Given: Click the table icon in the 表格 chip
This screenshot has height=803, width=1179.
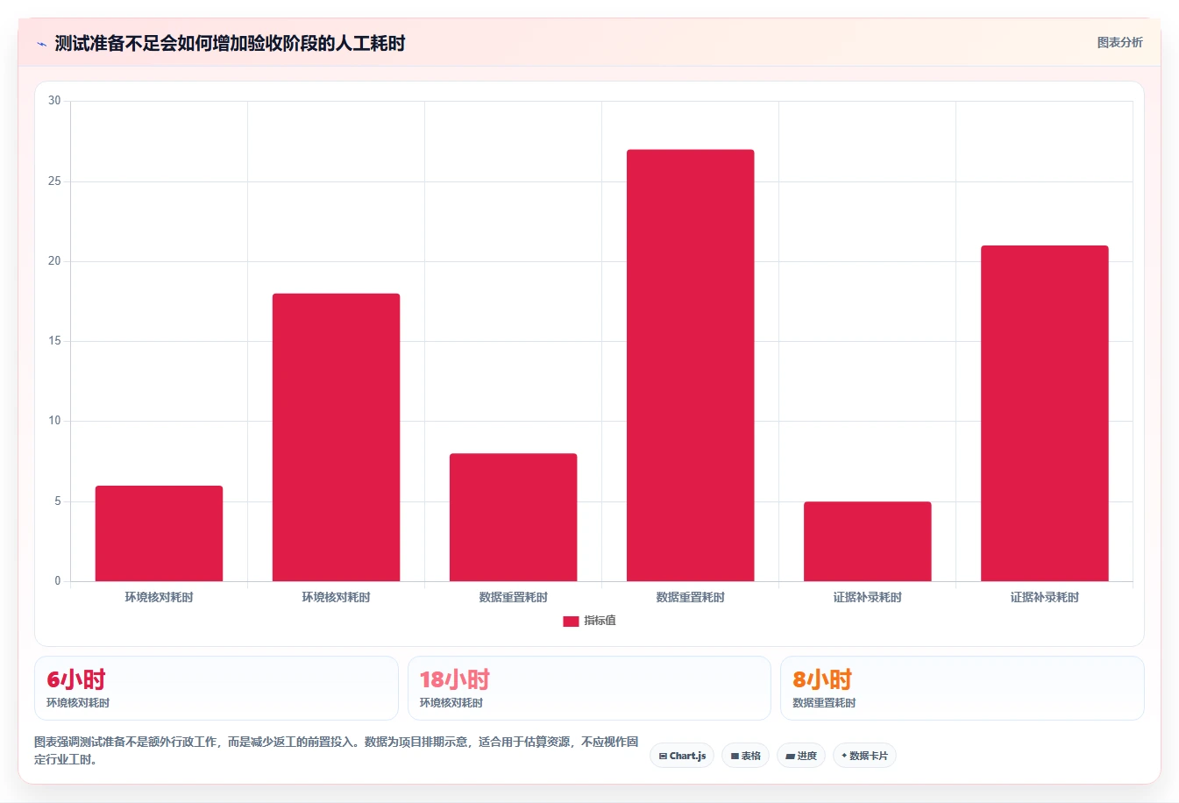Looking at the screenshot, I should coord(735,756).
